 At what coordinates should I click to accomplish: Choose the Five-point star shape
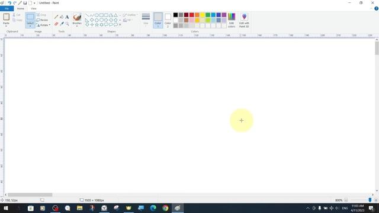tap(97, 25)
